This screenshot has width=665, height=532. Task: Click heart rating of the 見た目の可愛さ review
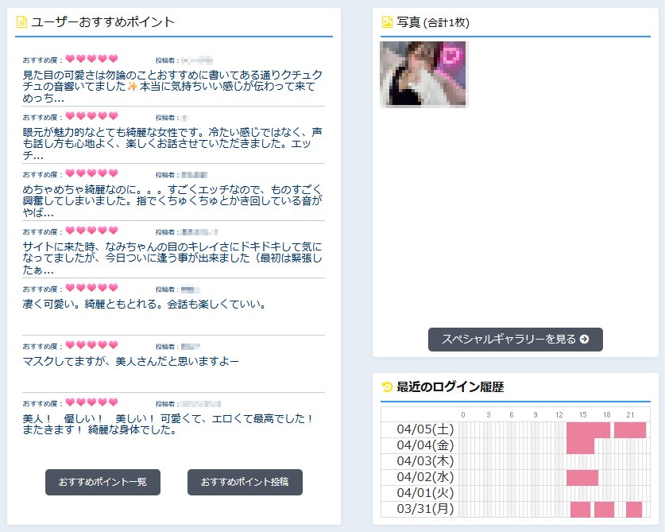point(91,60)
